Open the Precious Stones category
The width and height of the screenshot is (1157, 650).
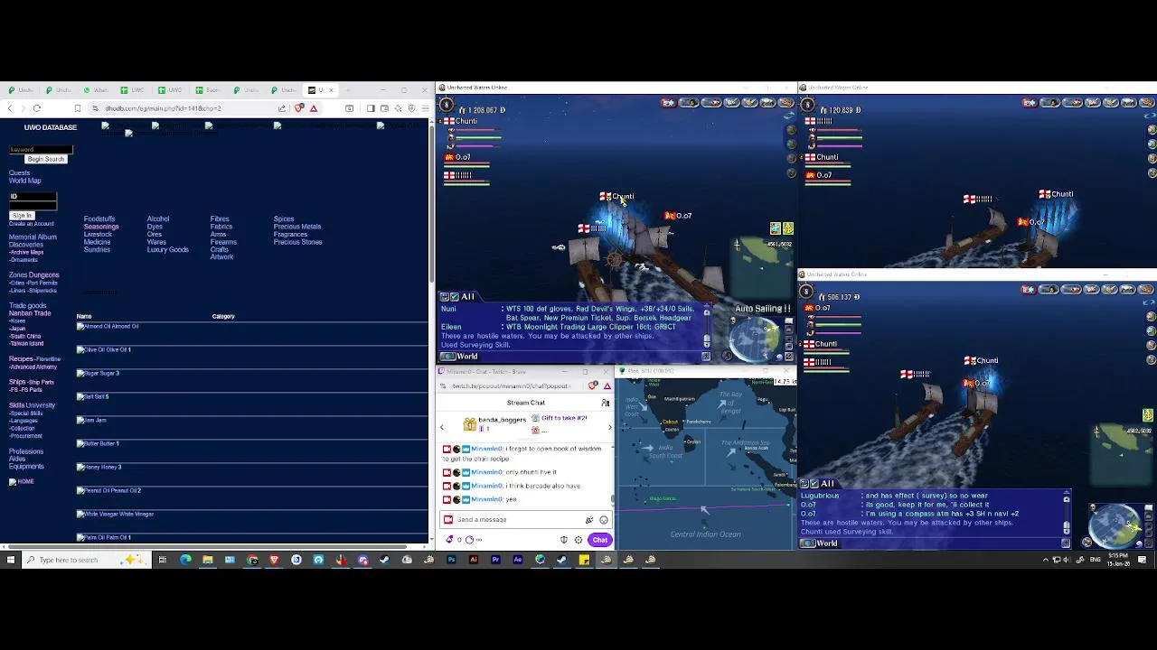click(298, 242)
